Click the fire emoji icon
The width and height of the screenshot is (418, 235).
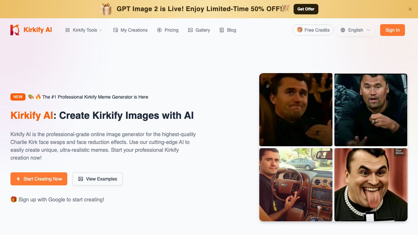tap(38, 97)
